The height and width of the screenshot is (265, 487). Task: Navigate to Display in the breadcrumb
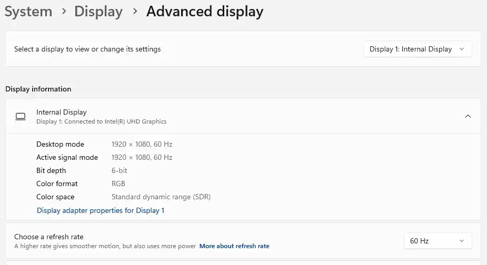[x=98, y=11]
